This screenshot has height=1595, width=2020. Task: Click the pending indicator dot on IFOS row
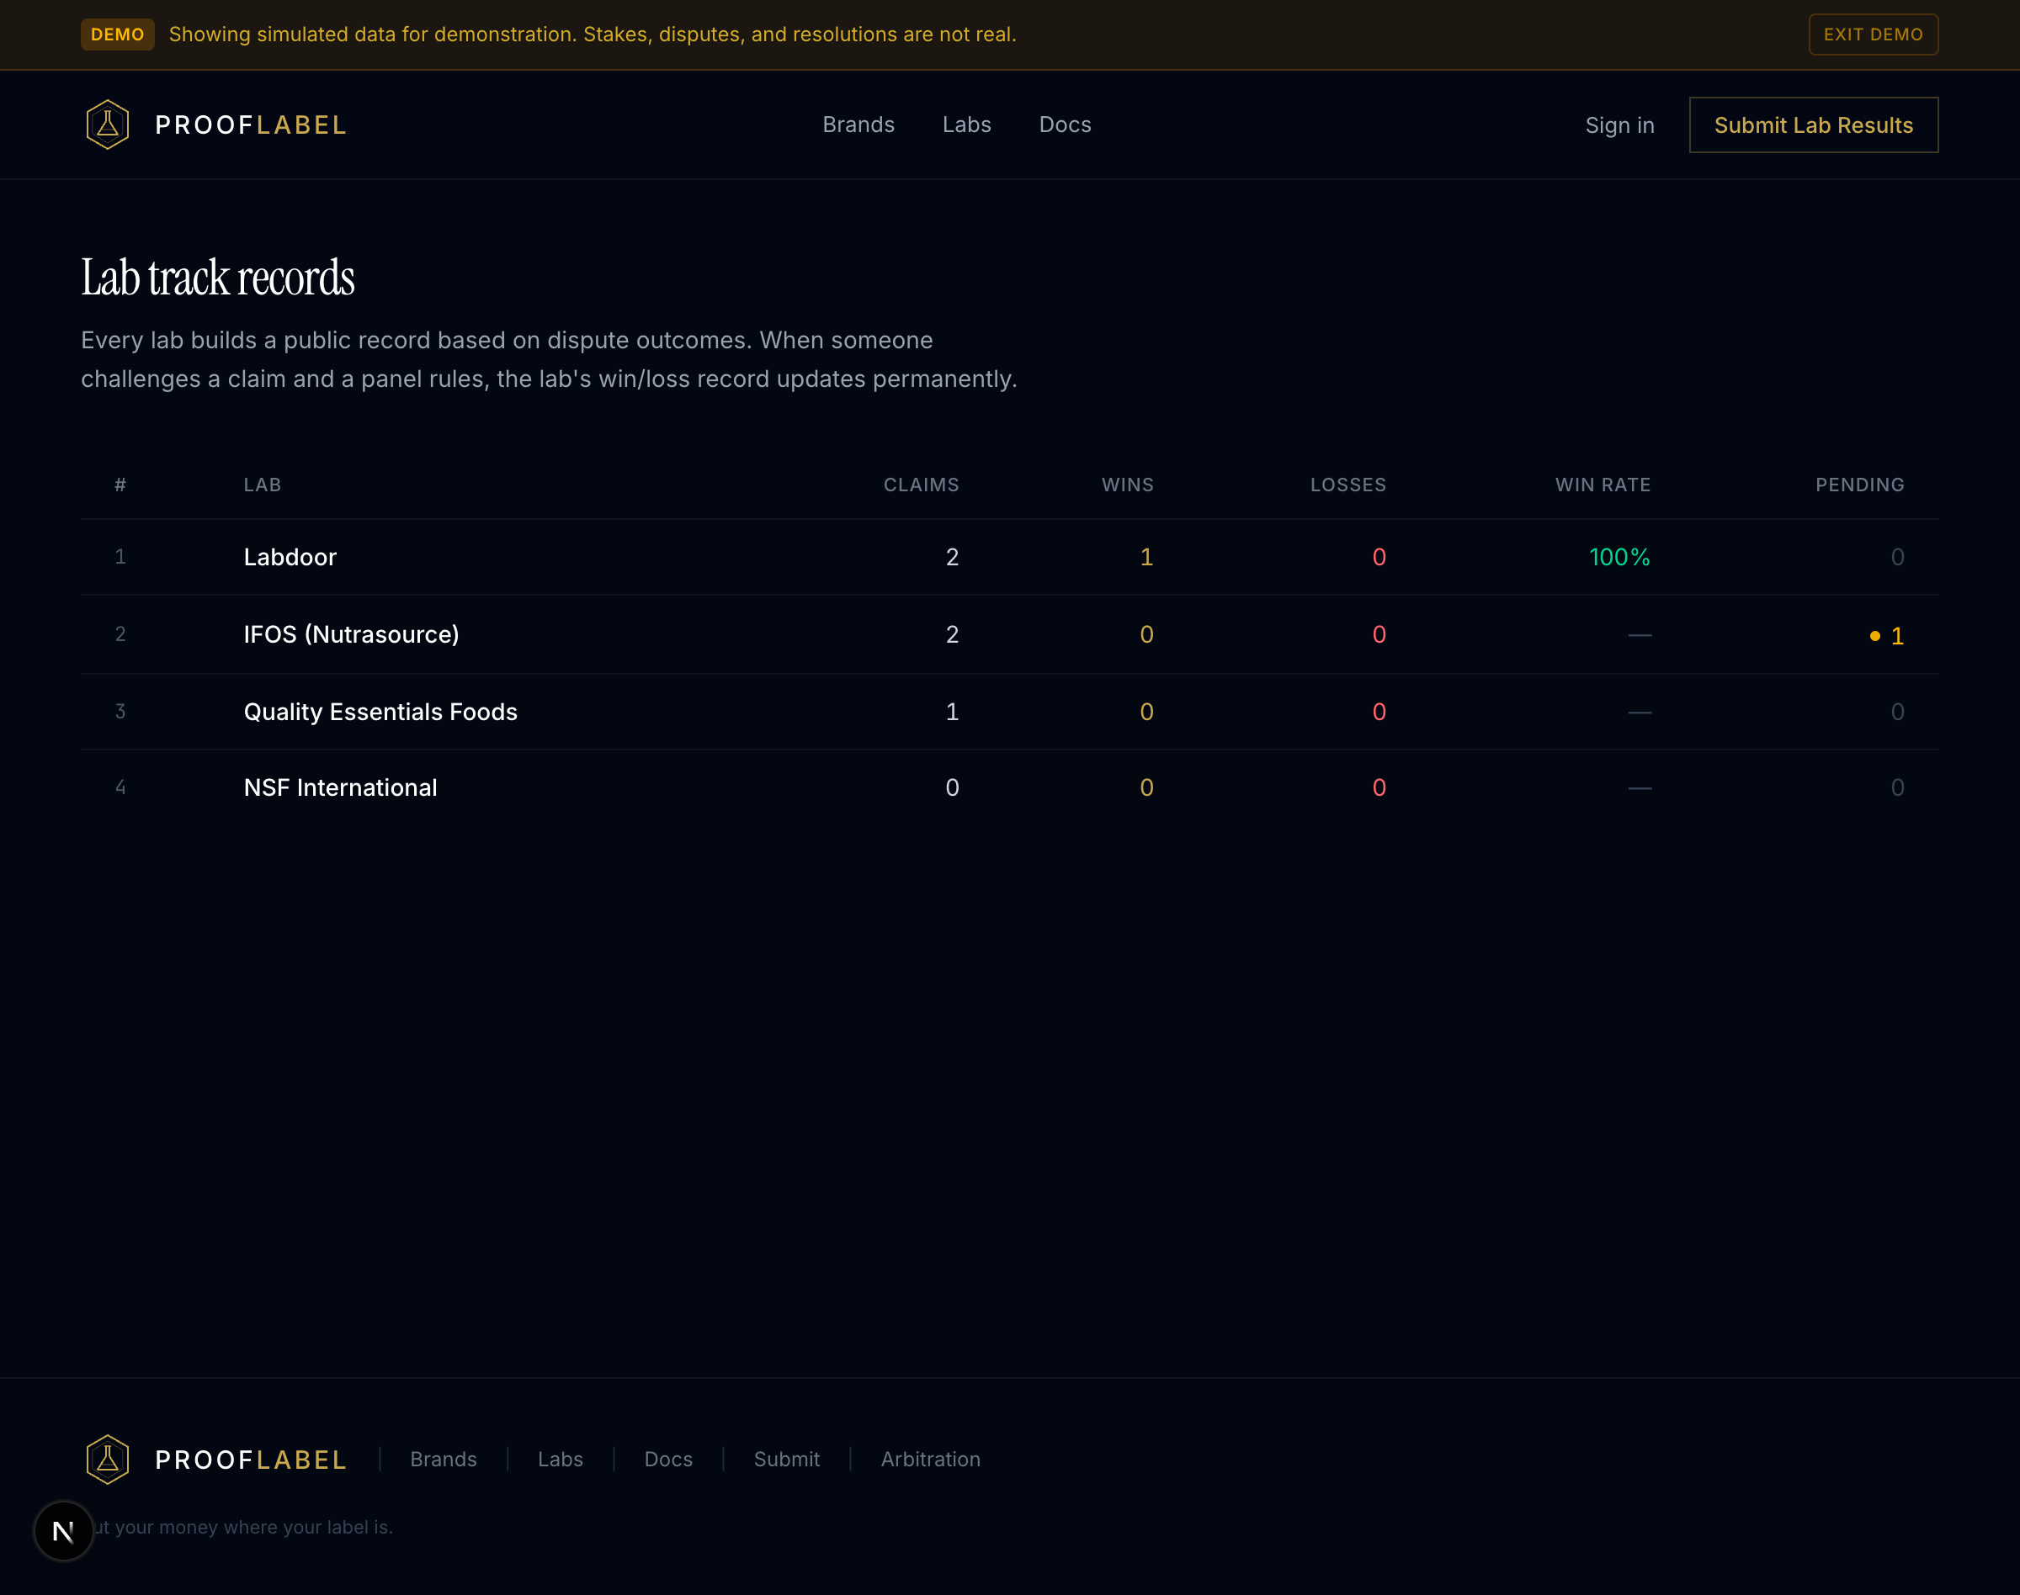tap(1874, 635)
